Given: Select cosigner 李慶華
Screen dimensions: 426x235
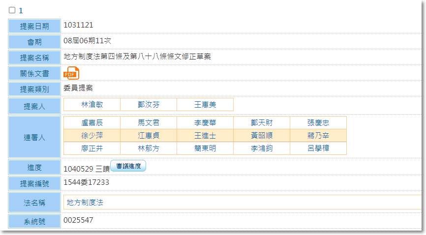Looking at the screenshot, I should tap(205, 123).
